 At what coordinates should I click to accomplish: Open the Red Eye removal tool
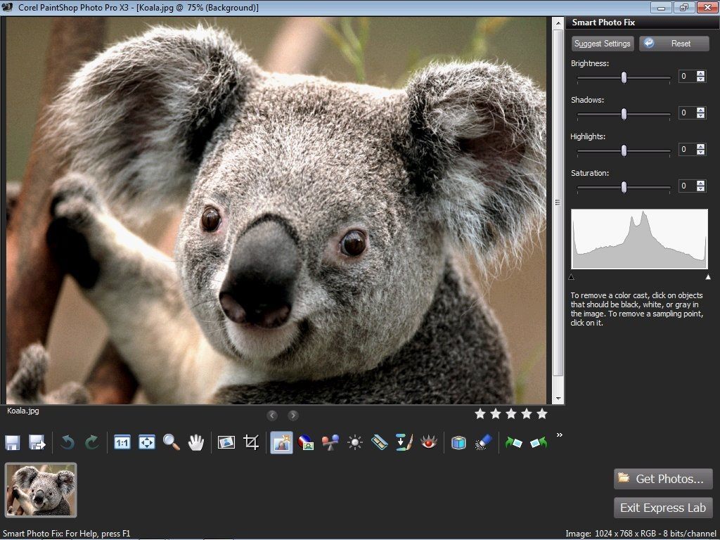coord(429,442)
